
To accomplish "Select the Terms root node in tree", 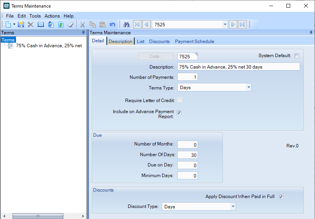I will pyautogui.click(x=8, y=40).
